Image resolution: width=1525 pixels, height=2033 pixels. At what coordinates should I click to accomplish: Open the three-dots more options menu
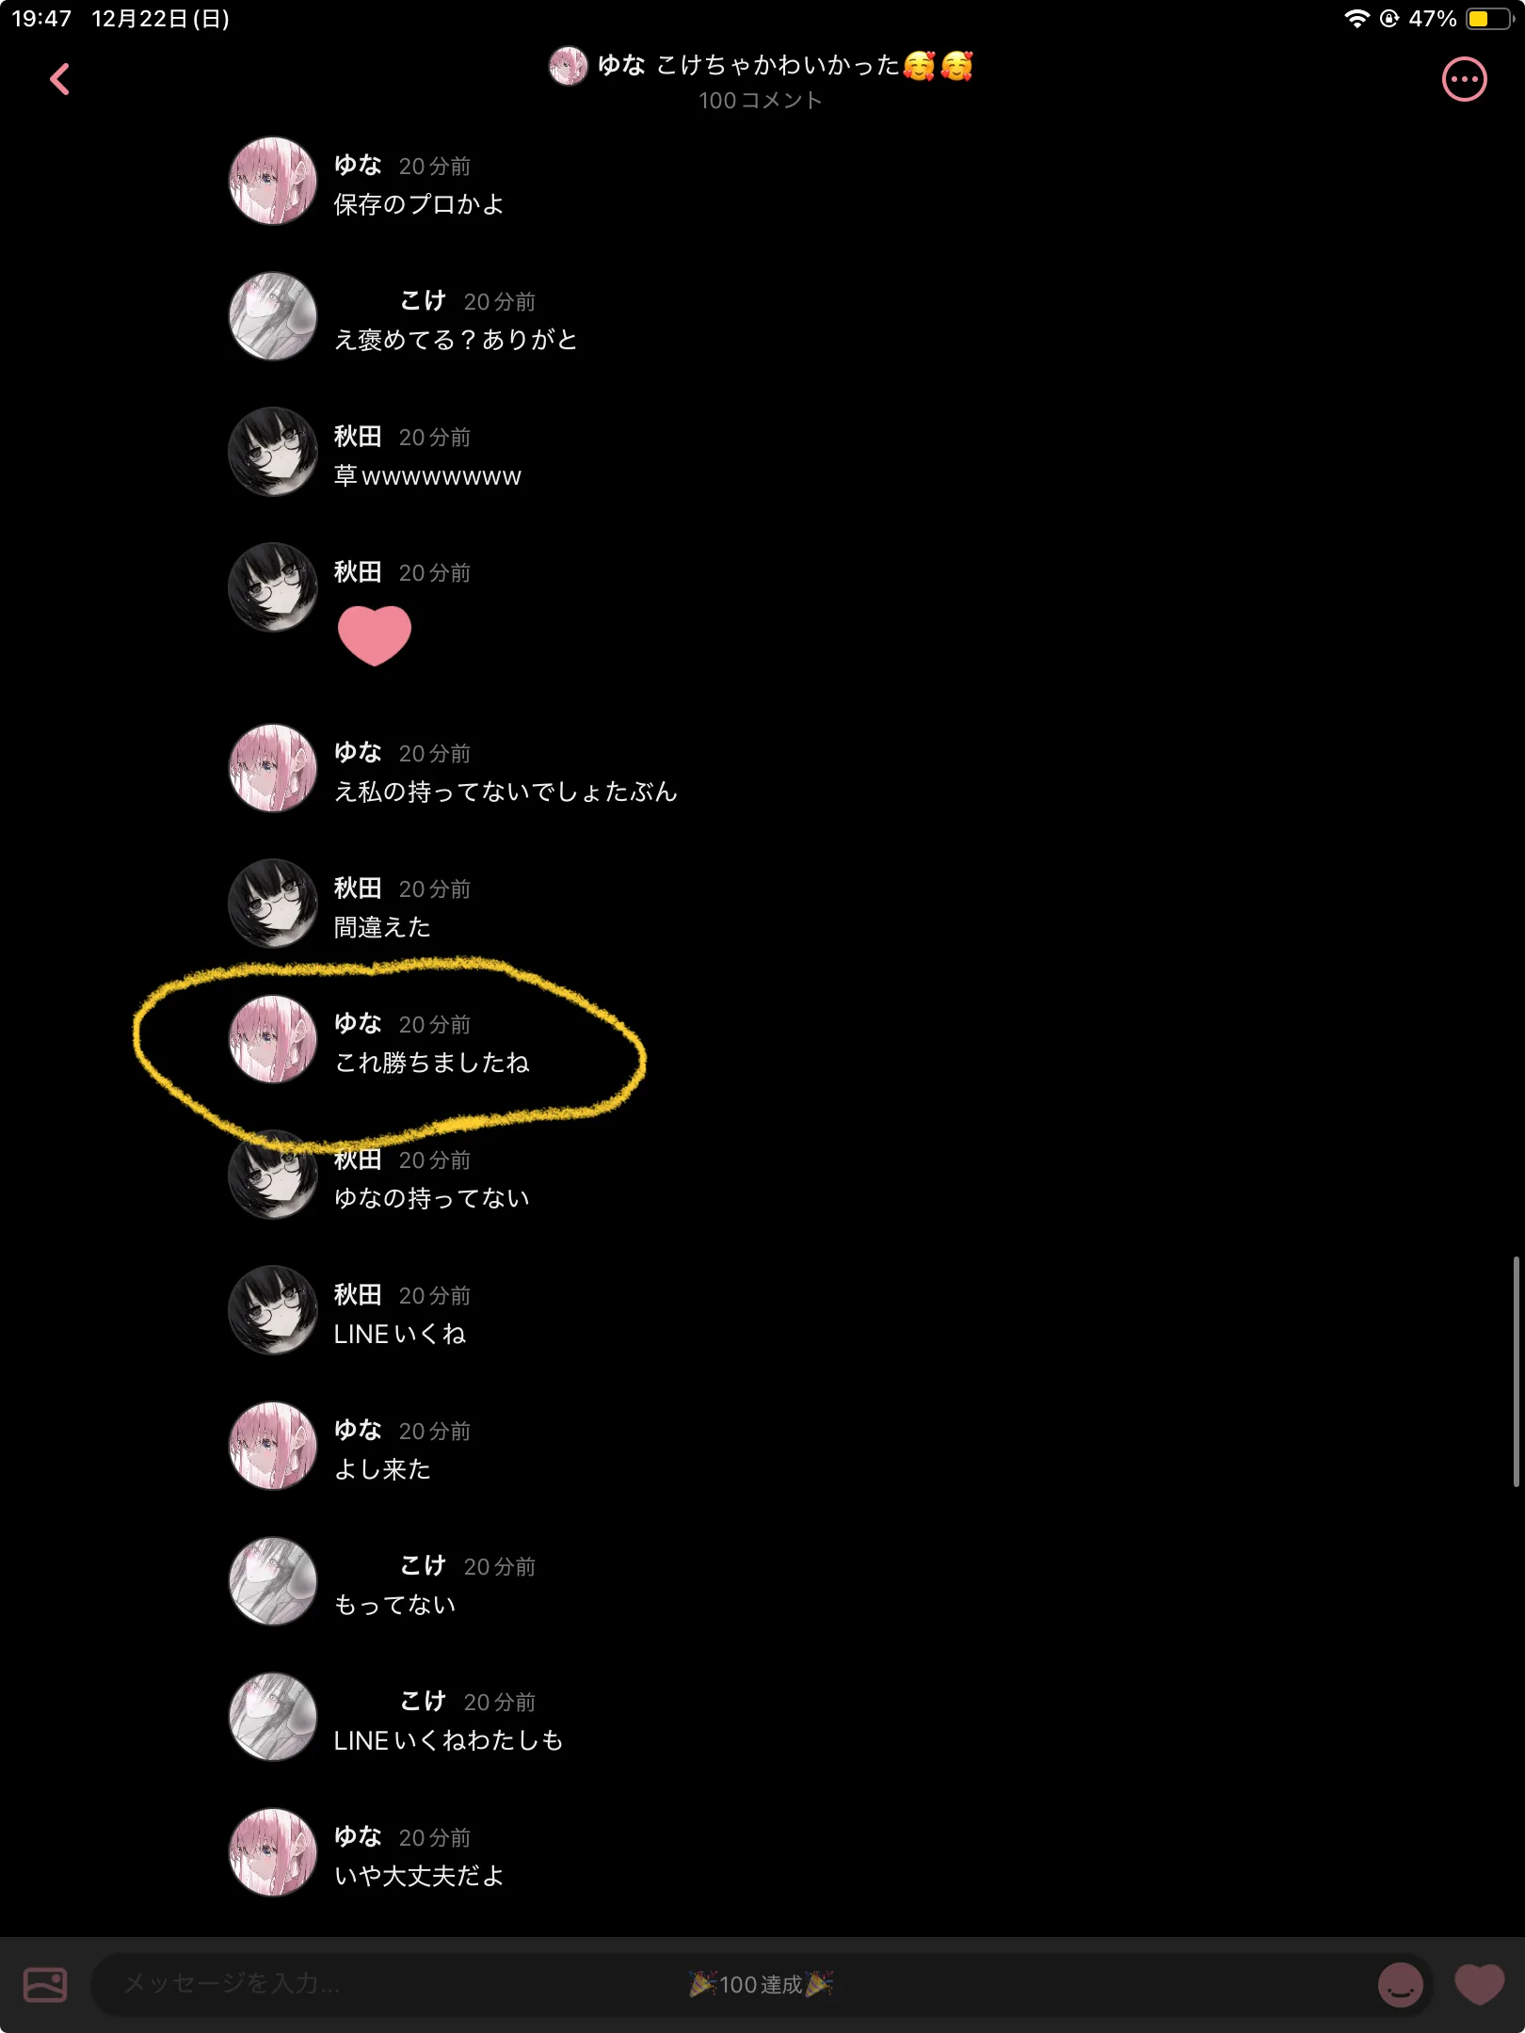coord(1464,80)
